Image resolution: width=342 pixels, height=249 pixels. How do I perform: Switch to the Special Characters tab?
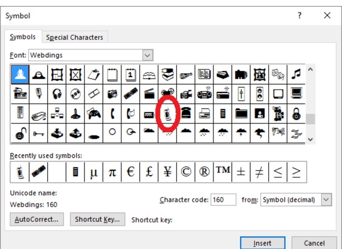coord(74,37)
